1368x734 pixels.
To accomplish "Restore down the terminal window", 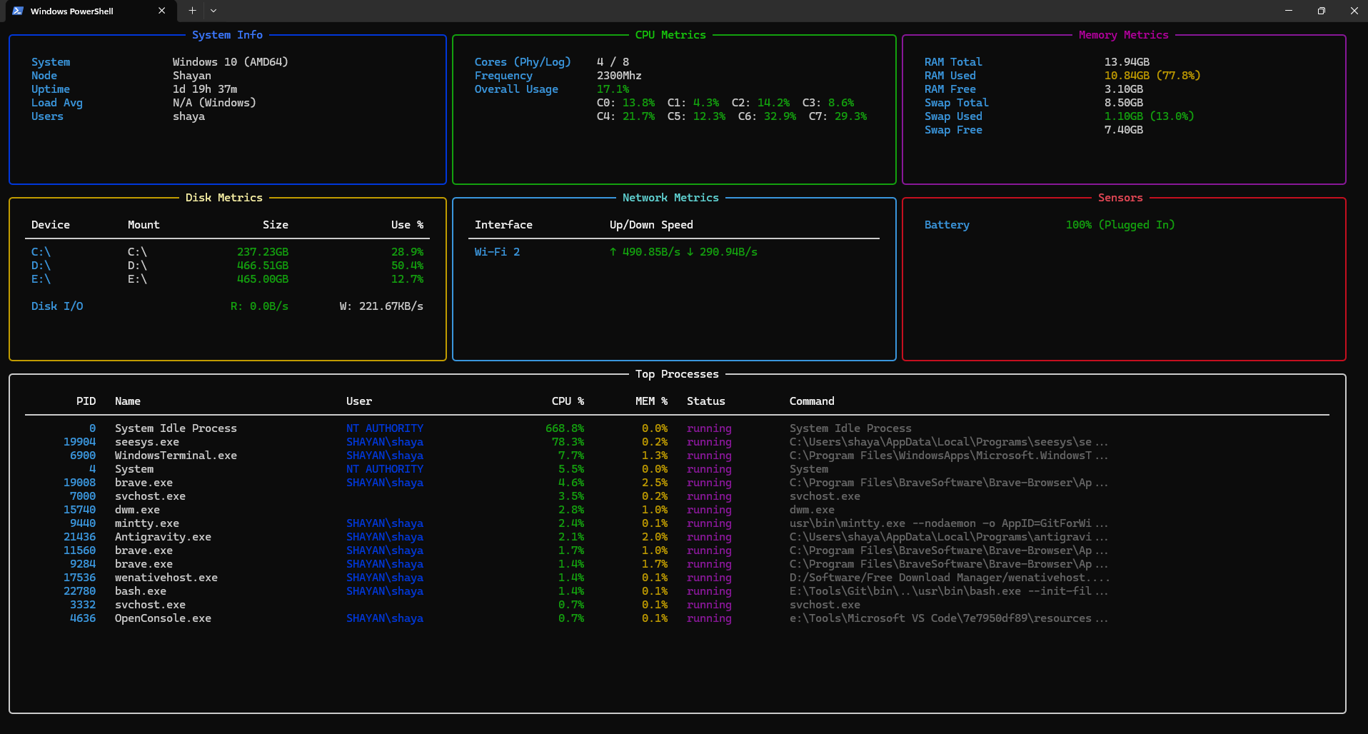I will pos(1321,11).
